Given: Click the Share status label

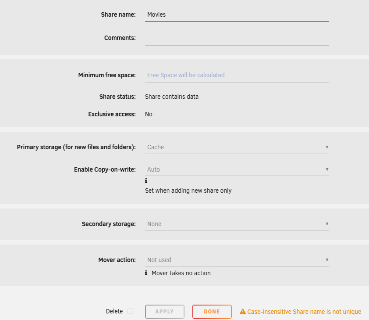Looking at the screenshot, I should pos(117,97).
